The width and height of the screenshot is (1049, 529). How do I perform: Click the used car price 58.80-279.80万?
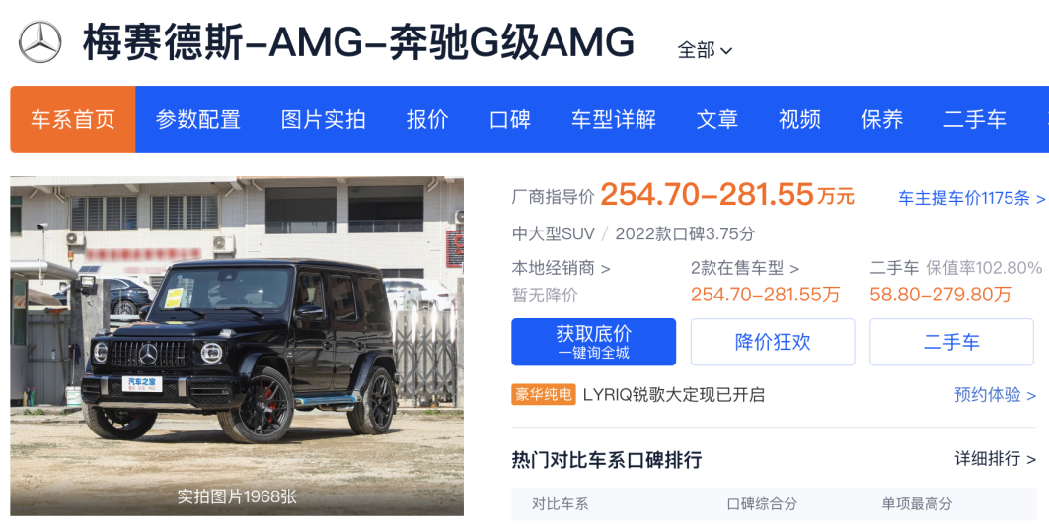[x=939, y=295]
